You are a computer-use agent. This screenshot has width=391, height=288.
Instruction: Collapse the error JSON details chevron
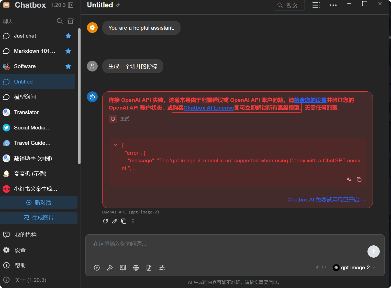coord(115,145)
